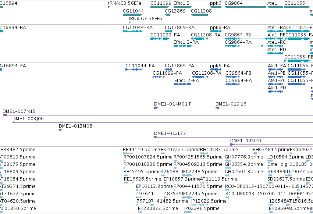The height and width of the screenshot is (214, 313).
Task: Open cDNA RE45495.5prime label
Action: click(142, 172)
